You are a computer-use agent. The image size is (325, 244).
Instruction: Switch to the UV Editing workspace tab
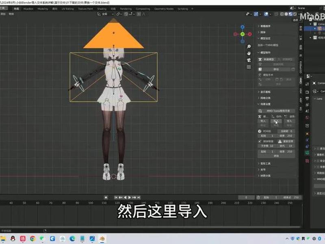tap(67, 9)
